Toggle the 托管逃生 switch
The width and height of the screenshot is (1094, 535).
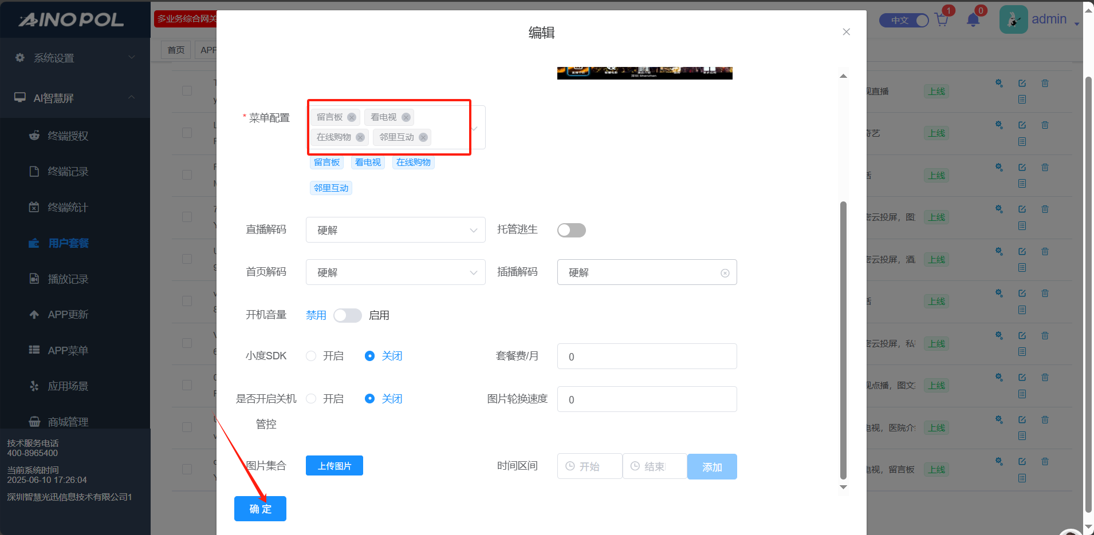[x=571, y=230]
